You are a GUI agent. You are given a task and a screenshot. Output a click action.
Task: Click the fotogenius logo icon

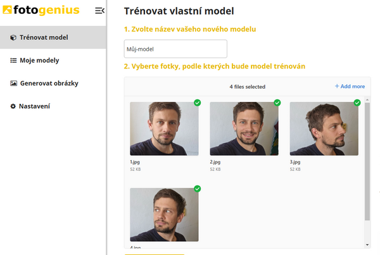[x=7, y=10]
